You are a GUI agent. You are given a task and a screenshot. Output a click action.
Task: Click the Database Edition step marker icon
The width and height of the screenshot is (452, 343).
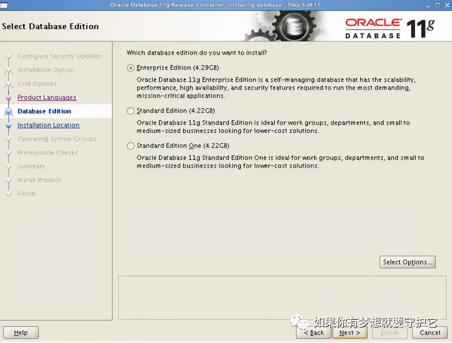pyautogui.click(x=8, y=112)
